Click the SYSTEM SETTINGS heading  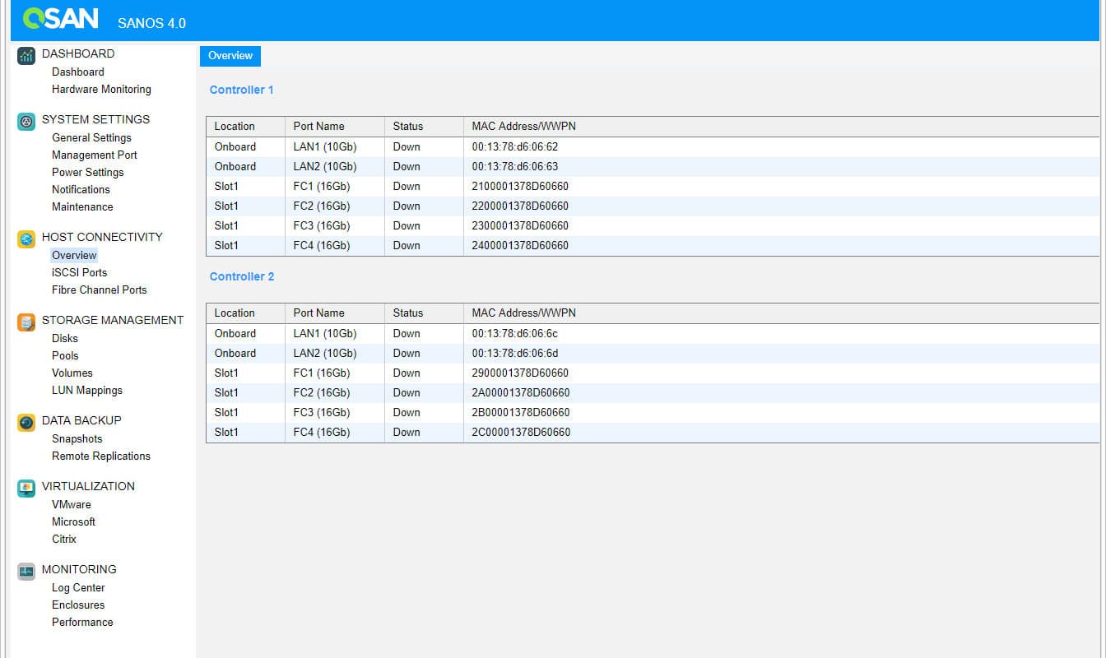pyautogui.click(x=95, y=119)
